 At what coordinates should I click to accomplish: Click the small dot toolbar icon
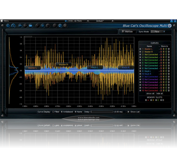(37, 26)
